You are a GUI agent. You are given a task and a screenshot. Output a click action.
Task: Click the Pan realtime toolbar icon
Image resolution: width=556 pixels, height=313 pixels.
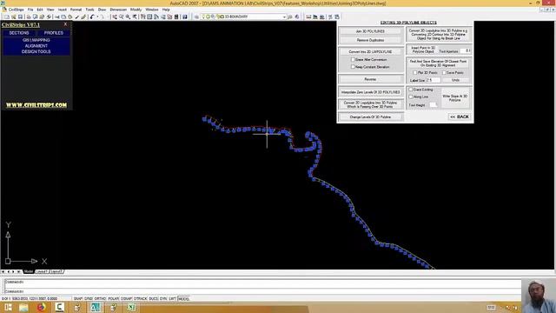tap(115, 17)
